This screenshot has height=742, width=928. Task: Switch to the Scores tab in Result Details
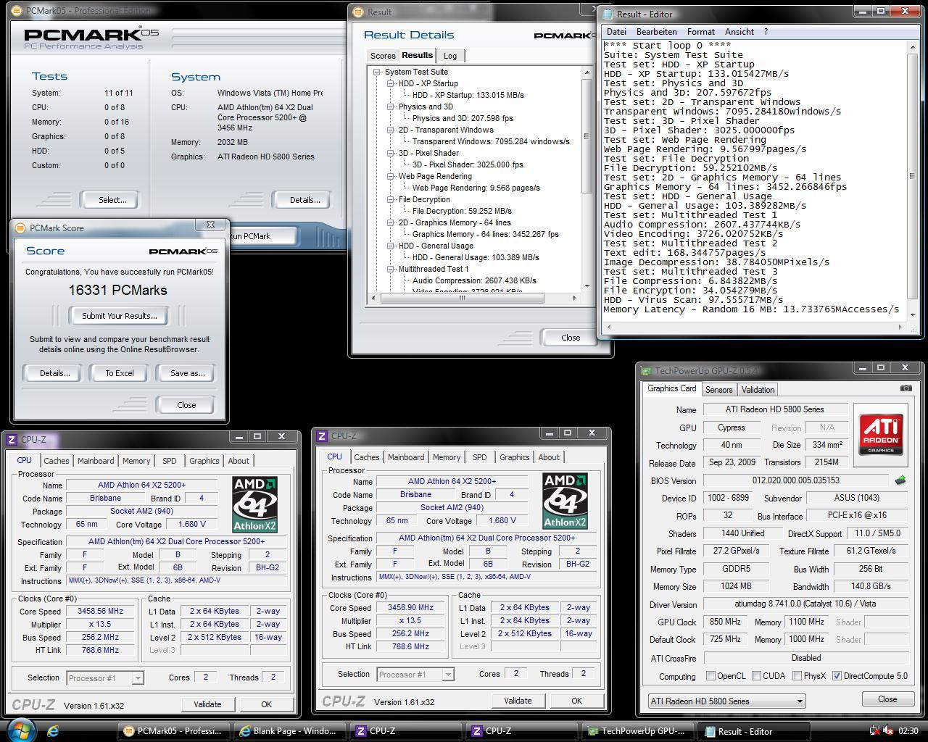click(383, 56)
